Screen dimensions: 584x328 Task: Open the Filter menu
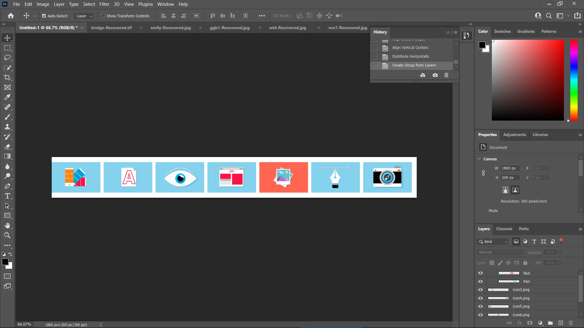coord(104,4)
